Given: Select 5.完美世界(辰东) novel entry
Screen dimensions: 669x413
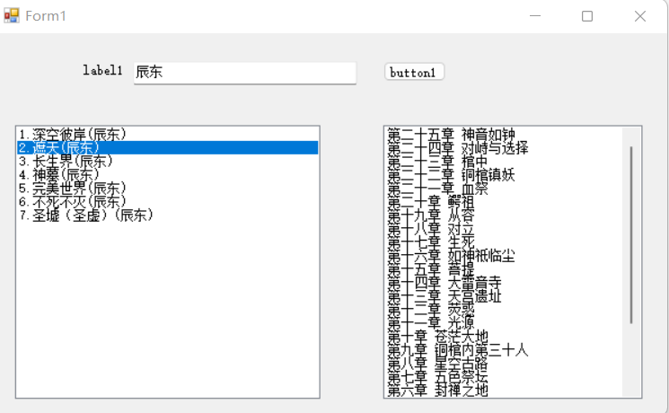Looking at the screenshot, I should click(x=72, y=189).
